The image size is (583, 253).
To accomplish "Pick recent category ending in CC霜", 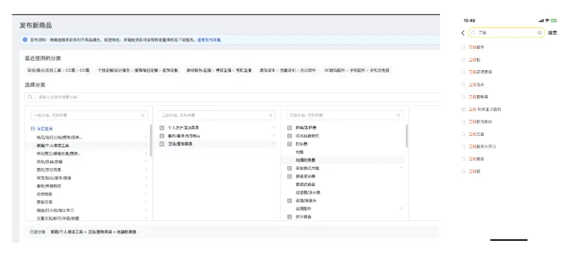I will [x=58, y=70].
